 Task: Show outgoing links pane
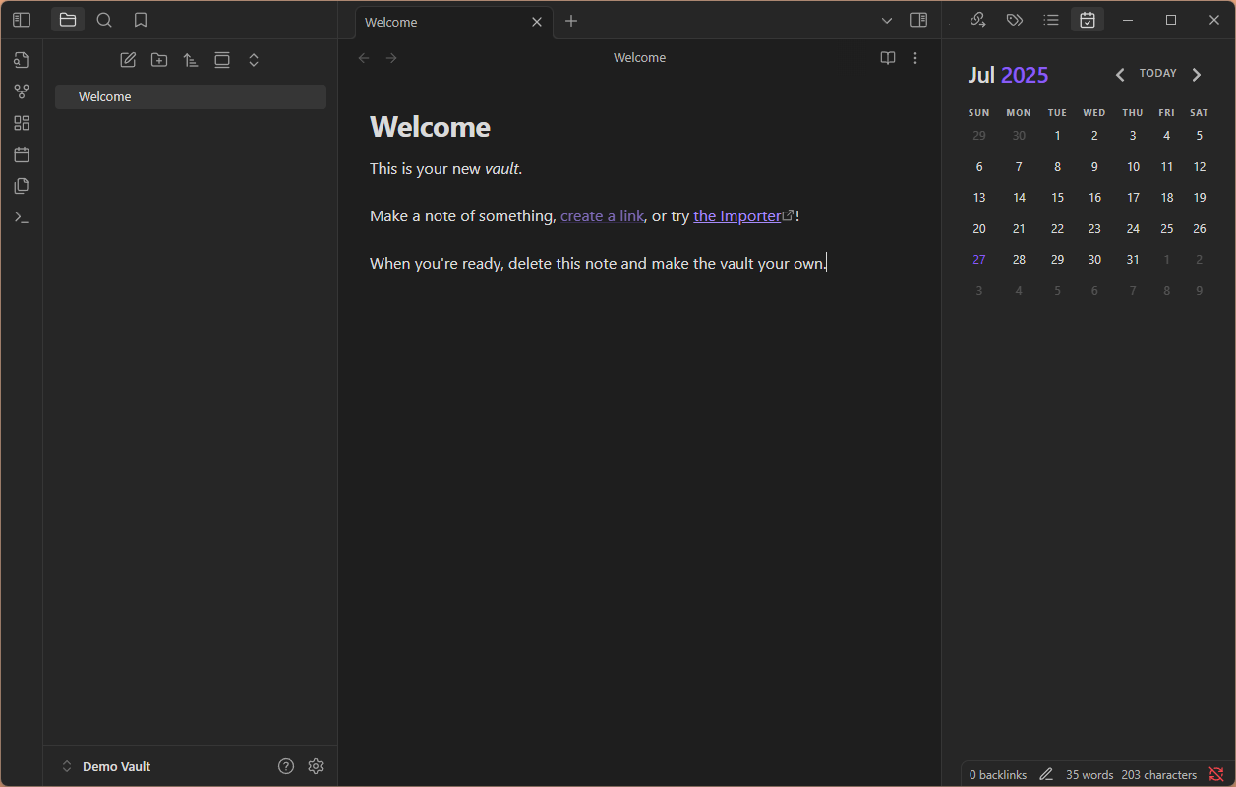tap(977, 20)
